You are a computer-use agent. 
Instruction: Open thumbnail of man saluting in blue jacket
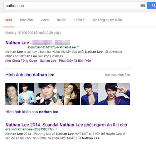114,94
